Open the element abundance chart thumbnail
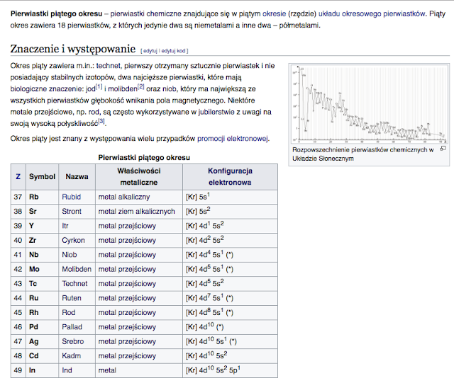 tap(369, 104)
